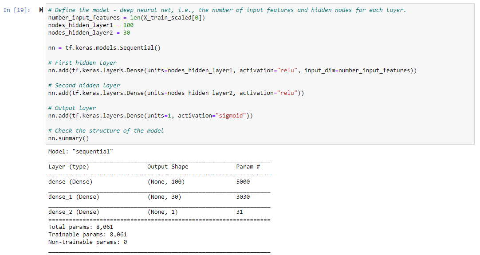Click the Model: "sequential" output text
Image resolution: width=480 pixels, height=255 pixels.
[80, 152]
